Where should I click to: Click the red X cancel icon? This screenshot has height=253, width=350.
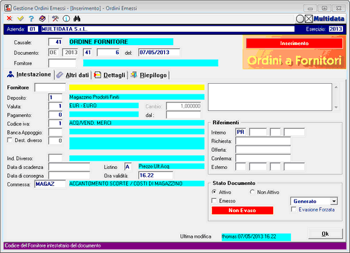[x=9, y=19]
